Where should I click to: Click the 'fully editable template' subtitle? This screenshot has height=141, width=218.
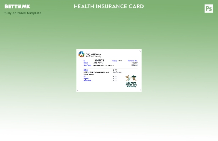[23, 13]
